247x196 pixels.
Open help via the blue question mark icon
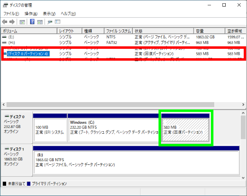click(32, 22)
